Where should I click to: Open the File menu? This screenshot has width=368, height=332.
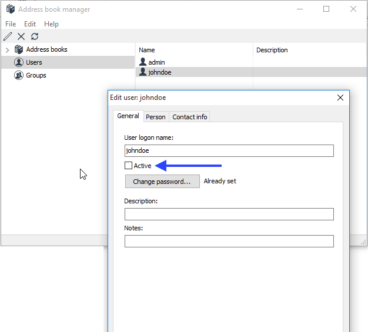click(11, 24)
